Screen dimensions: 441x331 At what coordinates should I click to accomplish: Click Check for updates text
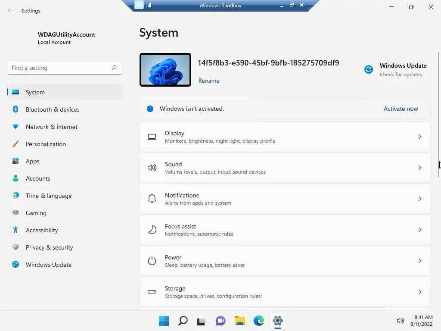[401, 75]
